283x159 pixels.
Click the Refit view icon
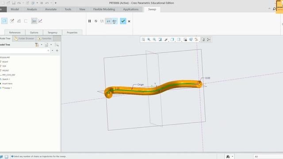[x=143, y=40]
